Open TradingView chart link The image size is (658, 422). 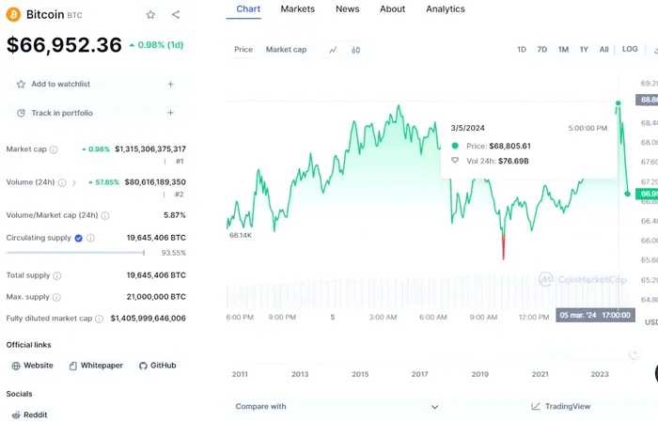click(561, 406)
